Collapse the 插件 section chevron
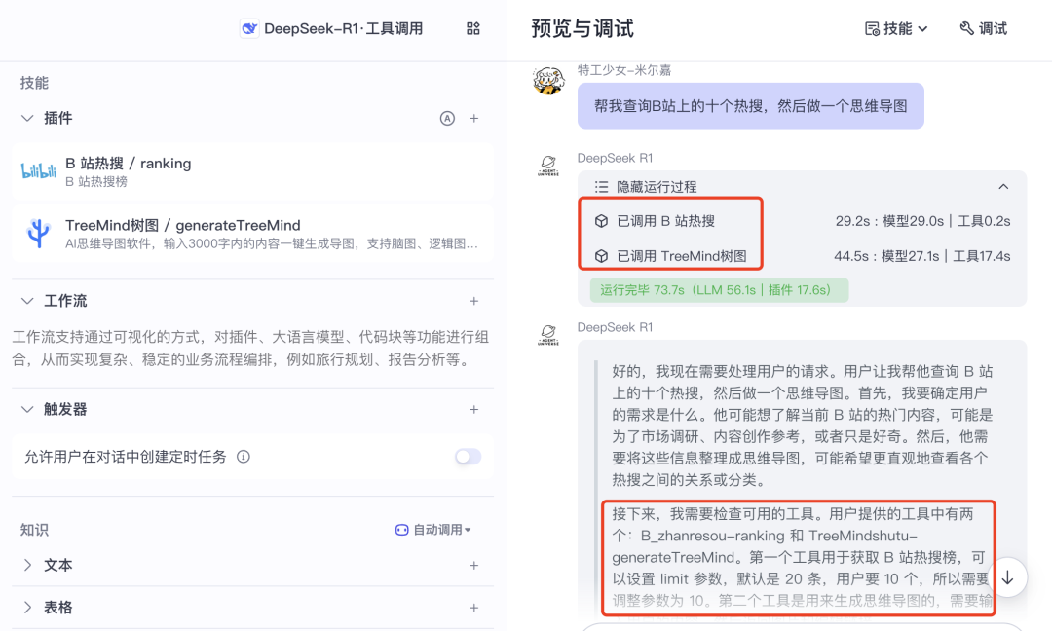The height and width of the screenshot is (631, 1052). pos(27,118)
